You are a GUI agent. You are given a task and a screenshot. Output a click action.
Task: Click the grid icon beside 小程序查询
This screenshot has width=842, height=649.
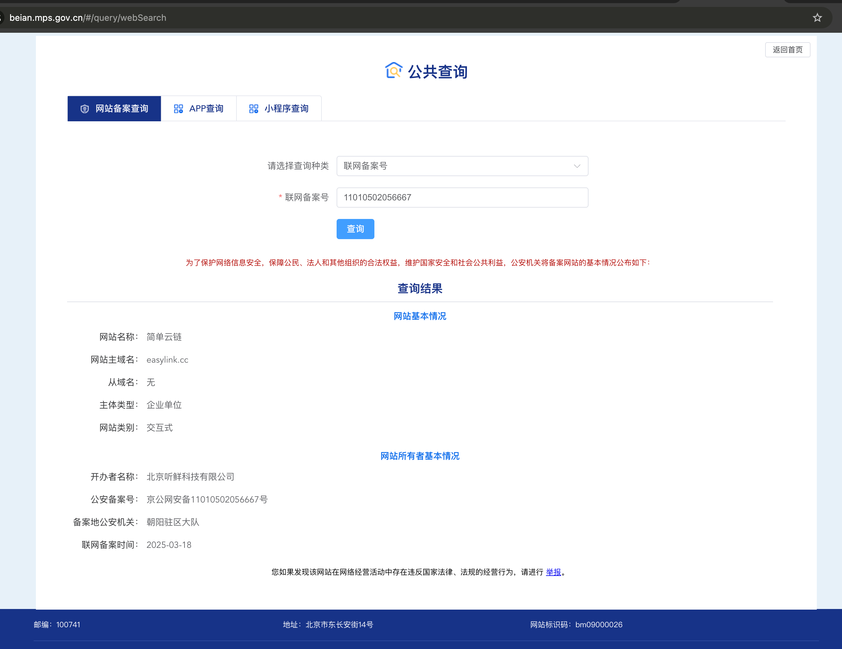click(253, 109)
